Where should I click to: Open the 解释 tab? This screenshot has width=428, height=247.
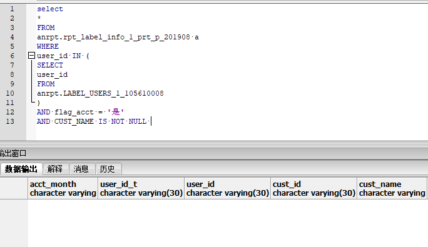click(55, 169)
